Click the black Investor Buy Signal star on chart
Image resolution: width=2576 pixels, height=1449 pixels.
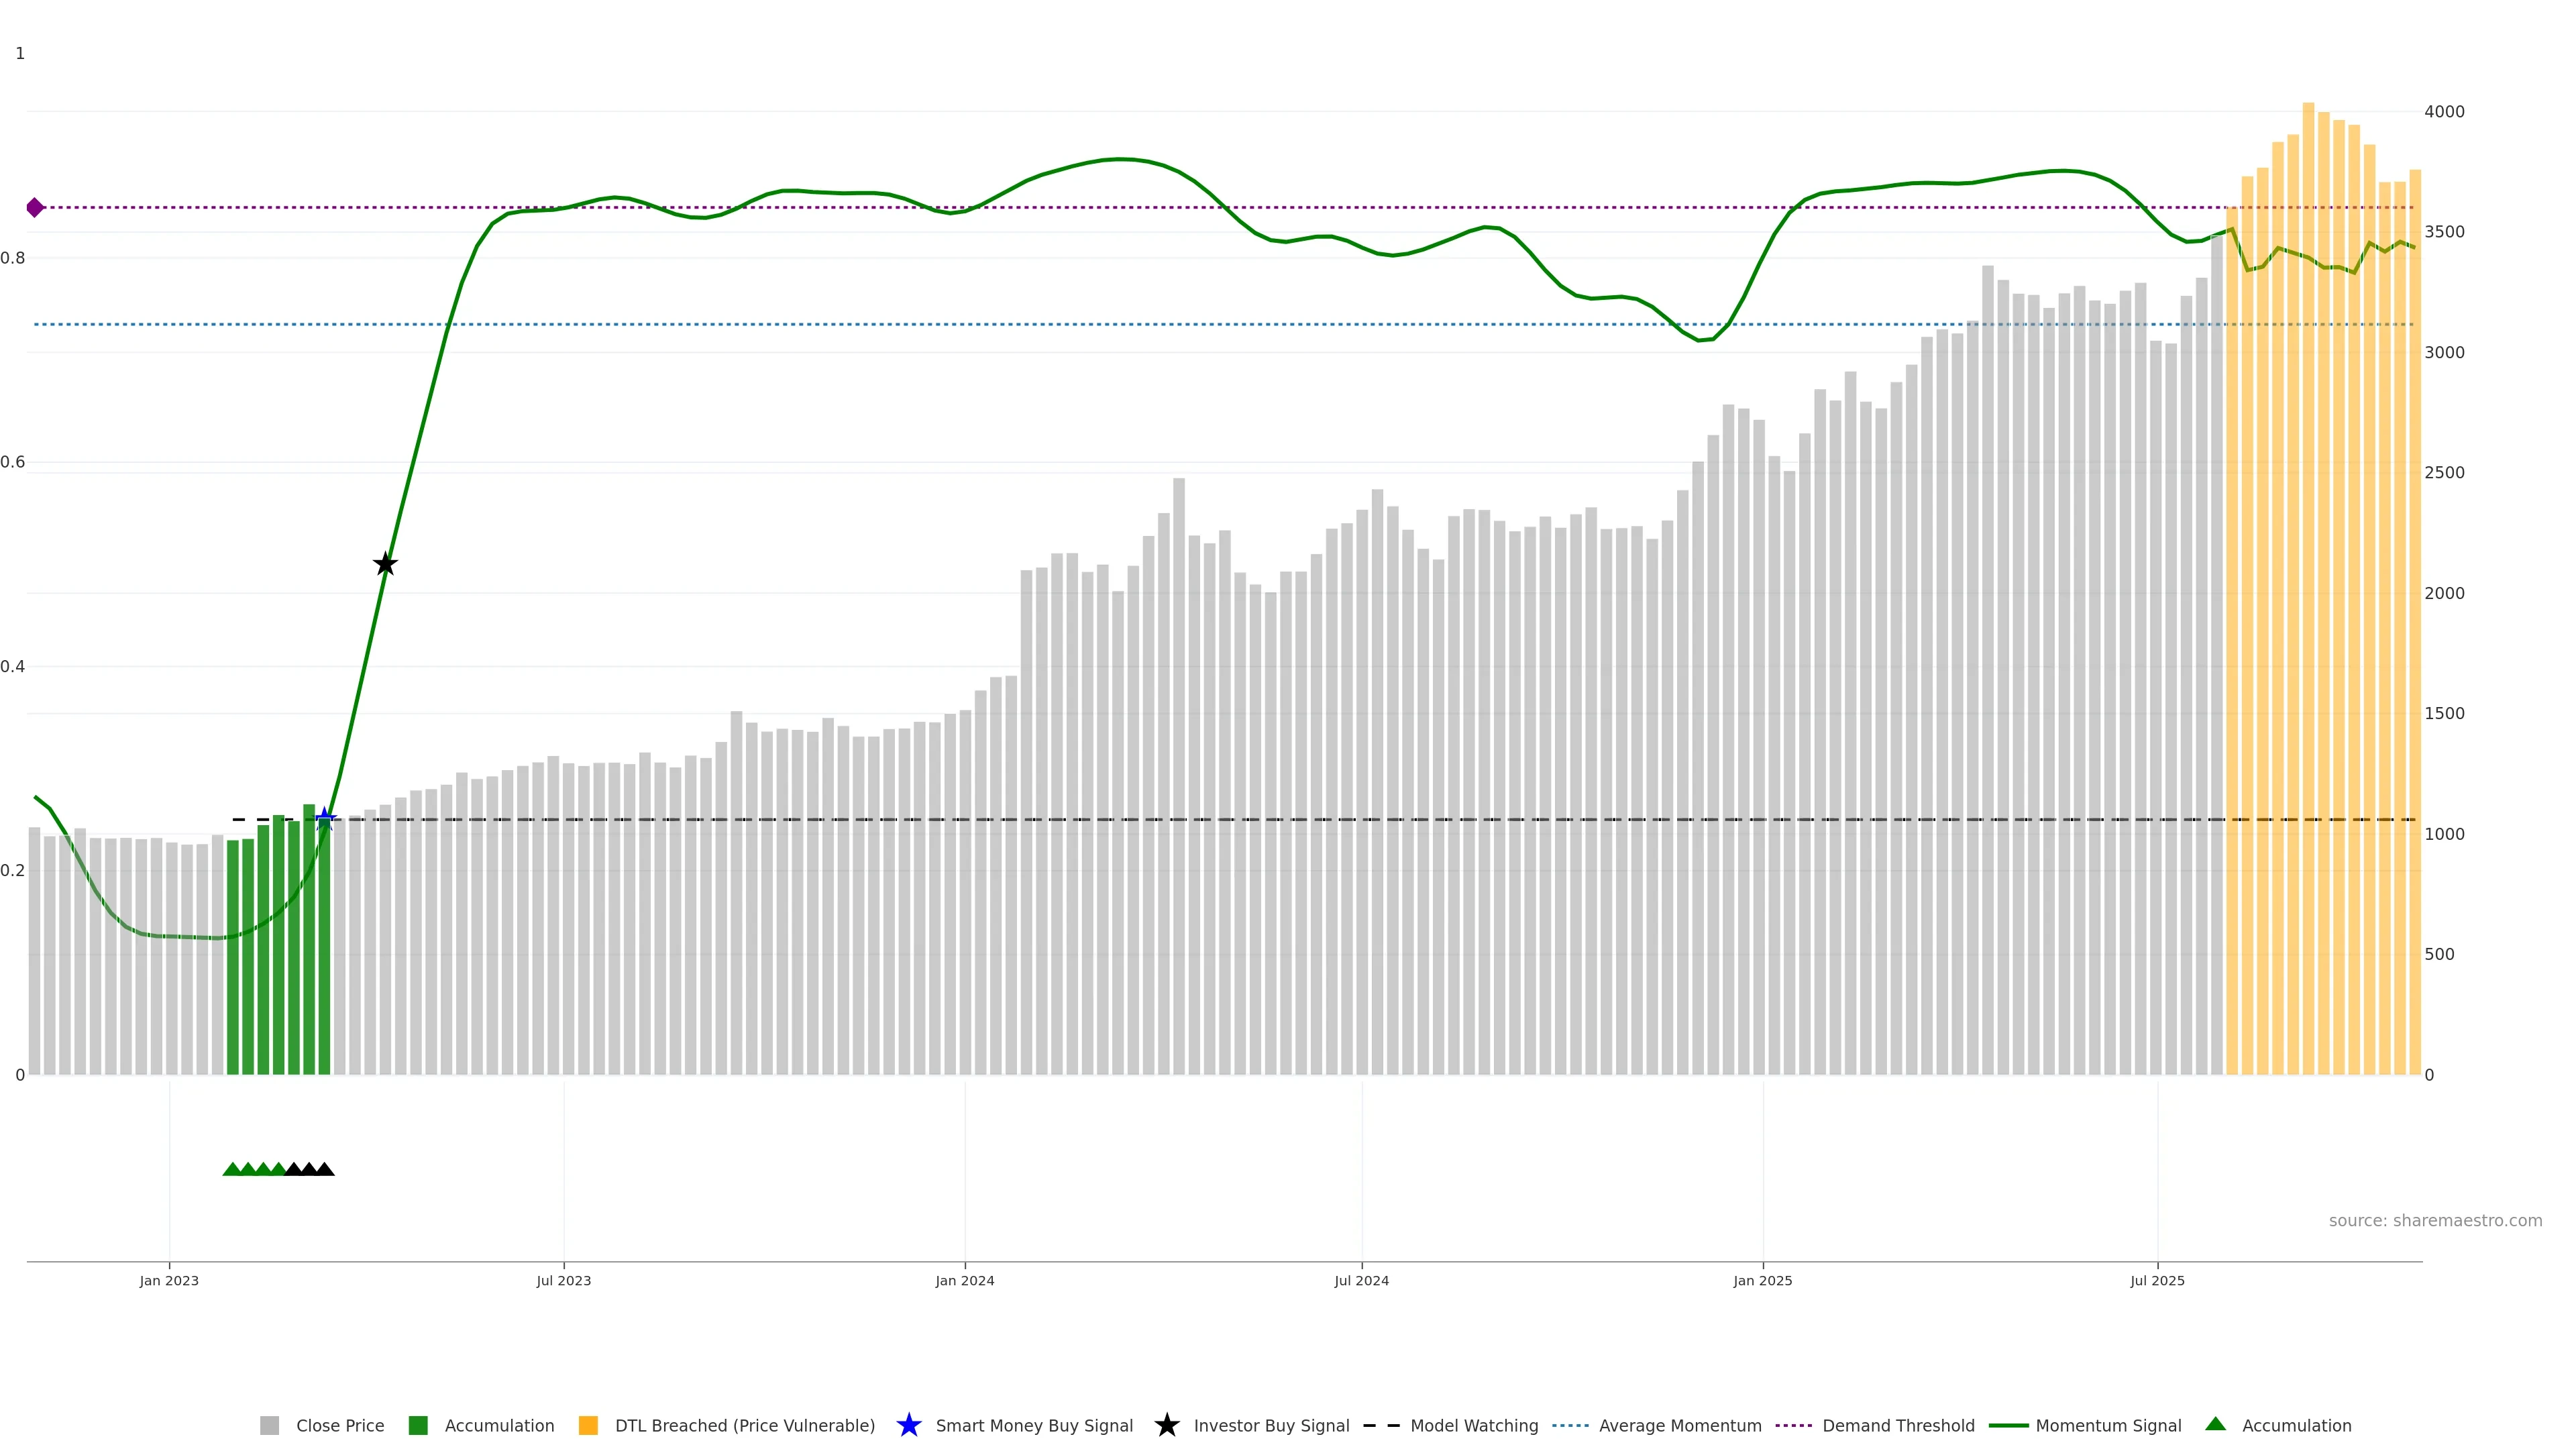click(385, 564)
